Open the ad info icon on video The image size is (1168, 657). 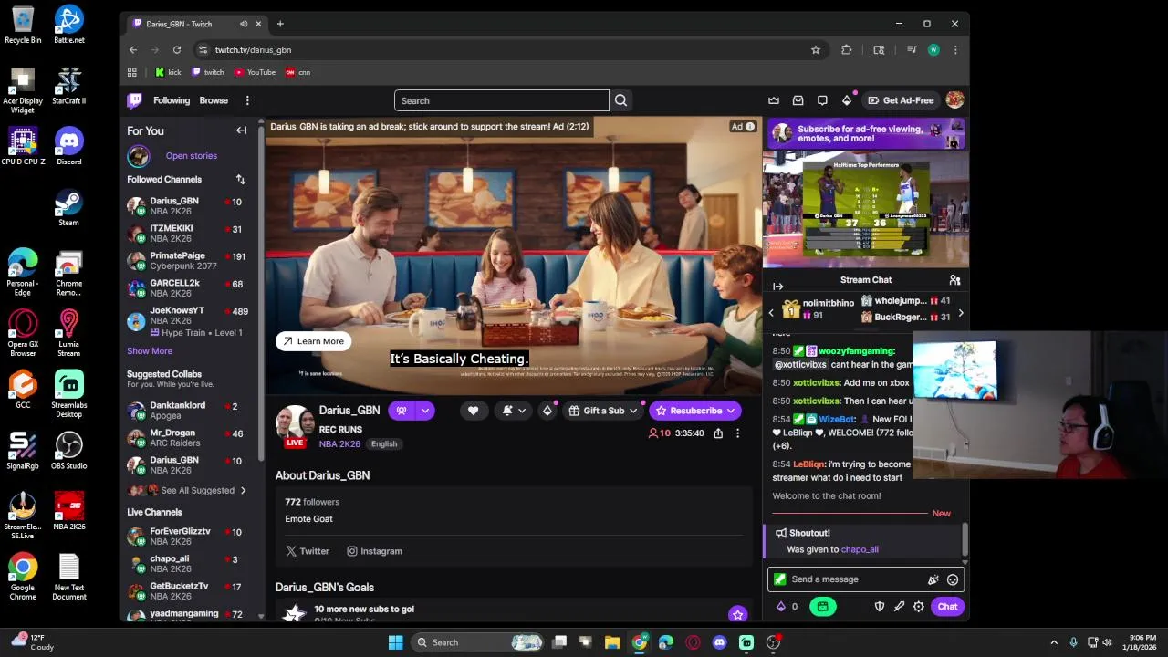pos(750,127)
